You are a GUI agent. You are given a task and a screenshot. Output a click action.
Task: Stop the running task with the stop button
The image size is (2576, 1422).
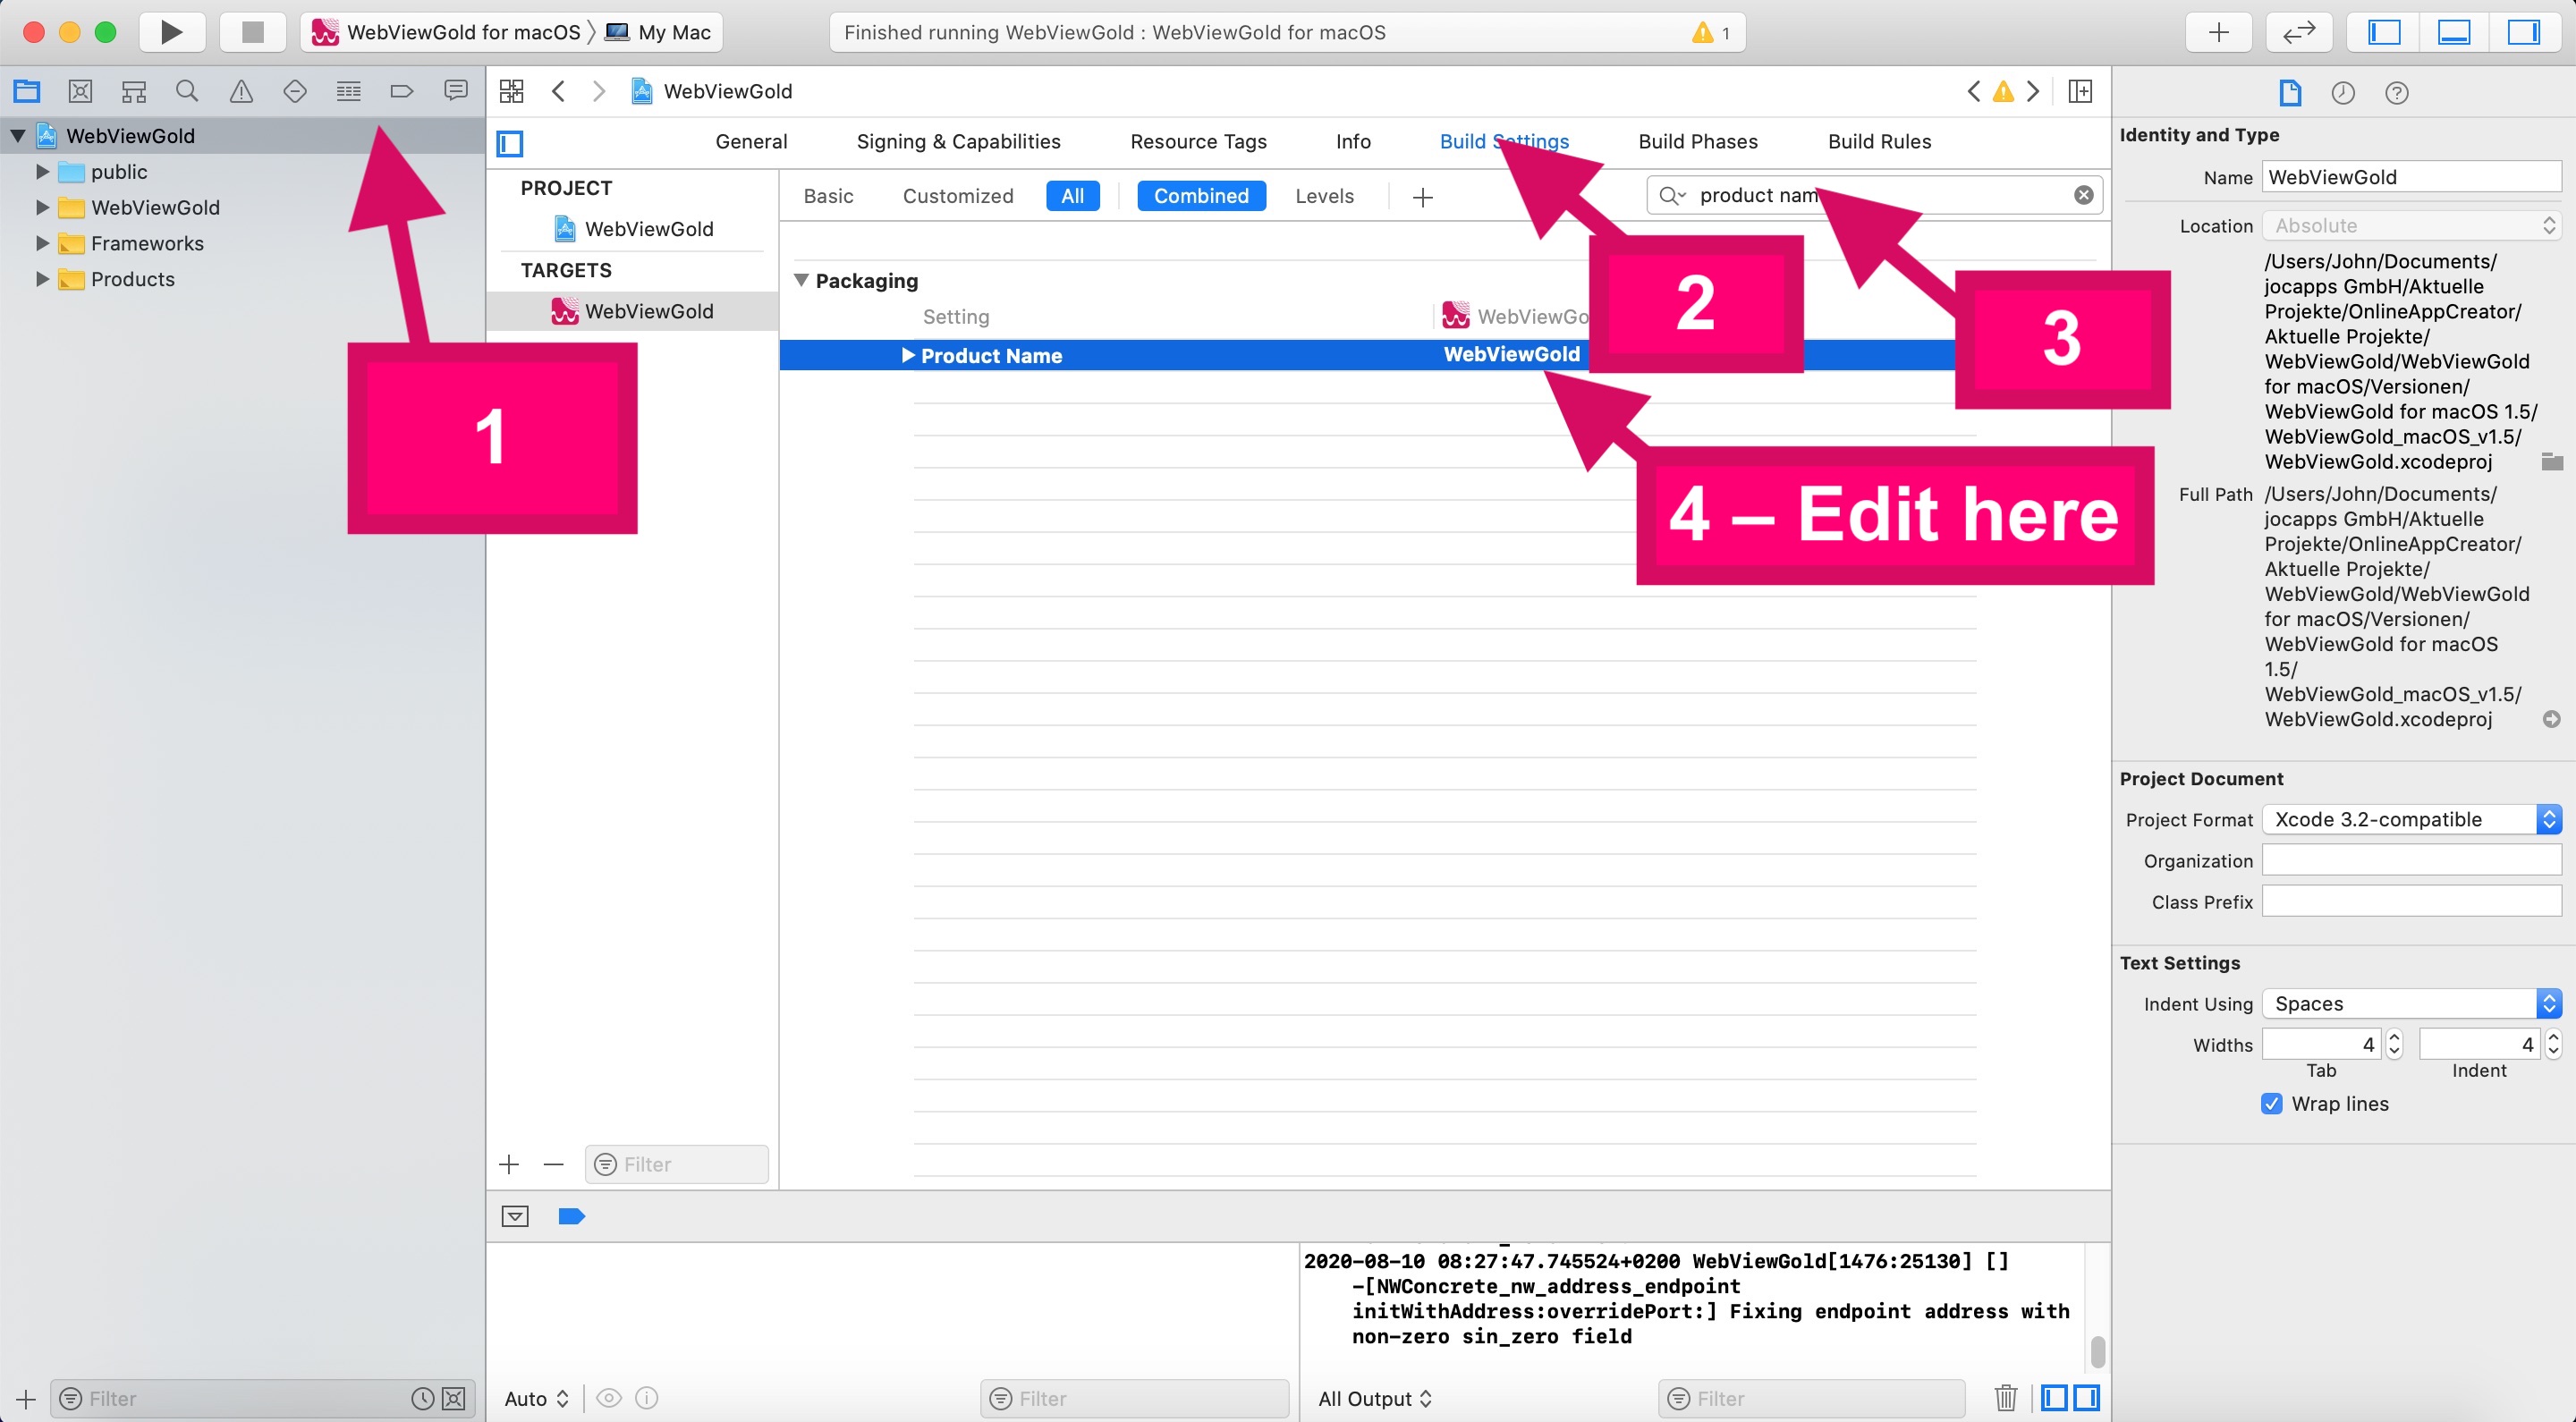point(253,32)
